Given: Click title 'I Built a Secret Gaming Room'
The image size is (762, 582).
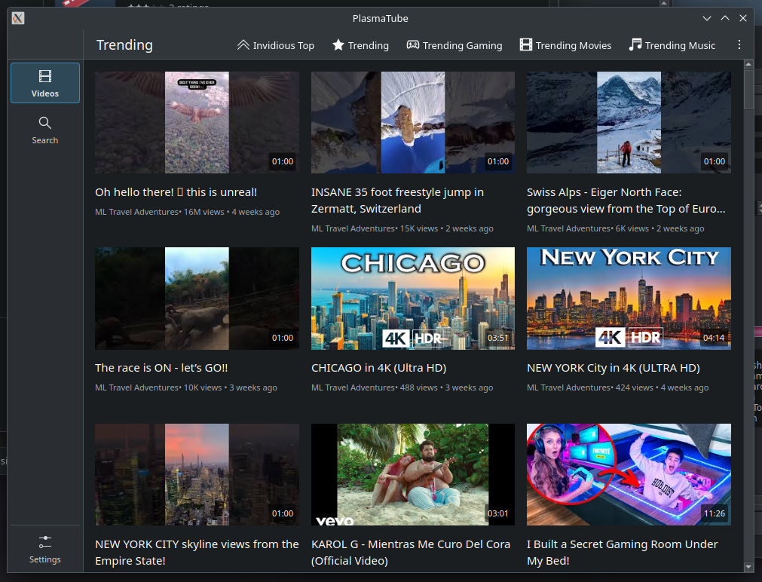Looking at the screenshot, I should (622, 553).
